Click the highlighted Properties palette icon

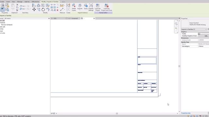3,9
